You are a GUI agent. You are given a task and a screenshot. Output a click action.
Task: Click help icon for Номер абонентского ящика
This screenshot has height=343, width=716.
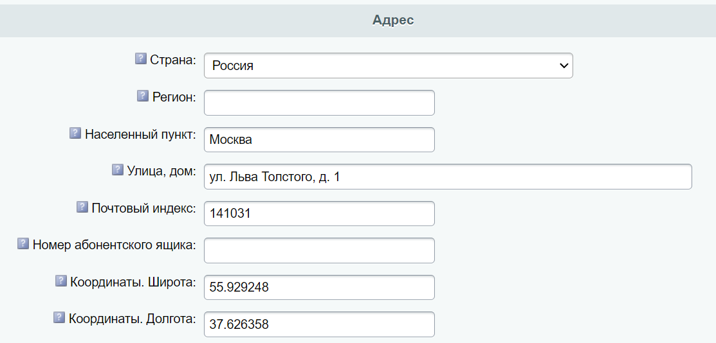(x=23, y=243)
